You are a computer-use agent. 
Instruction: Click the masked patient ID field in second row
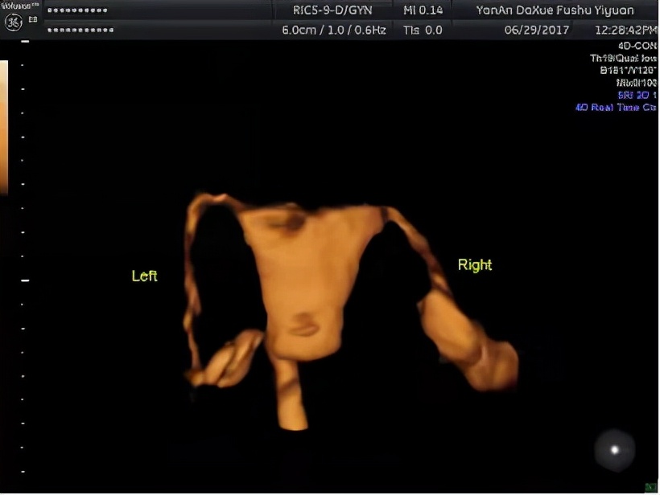80,31
